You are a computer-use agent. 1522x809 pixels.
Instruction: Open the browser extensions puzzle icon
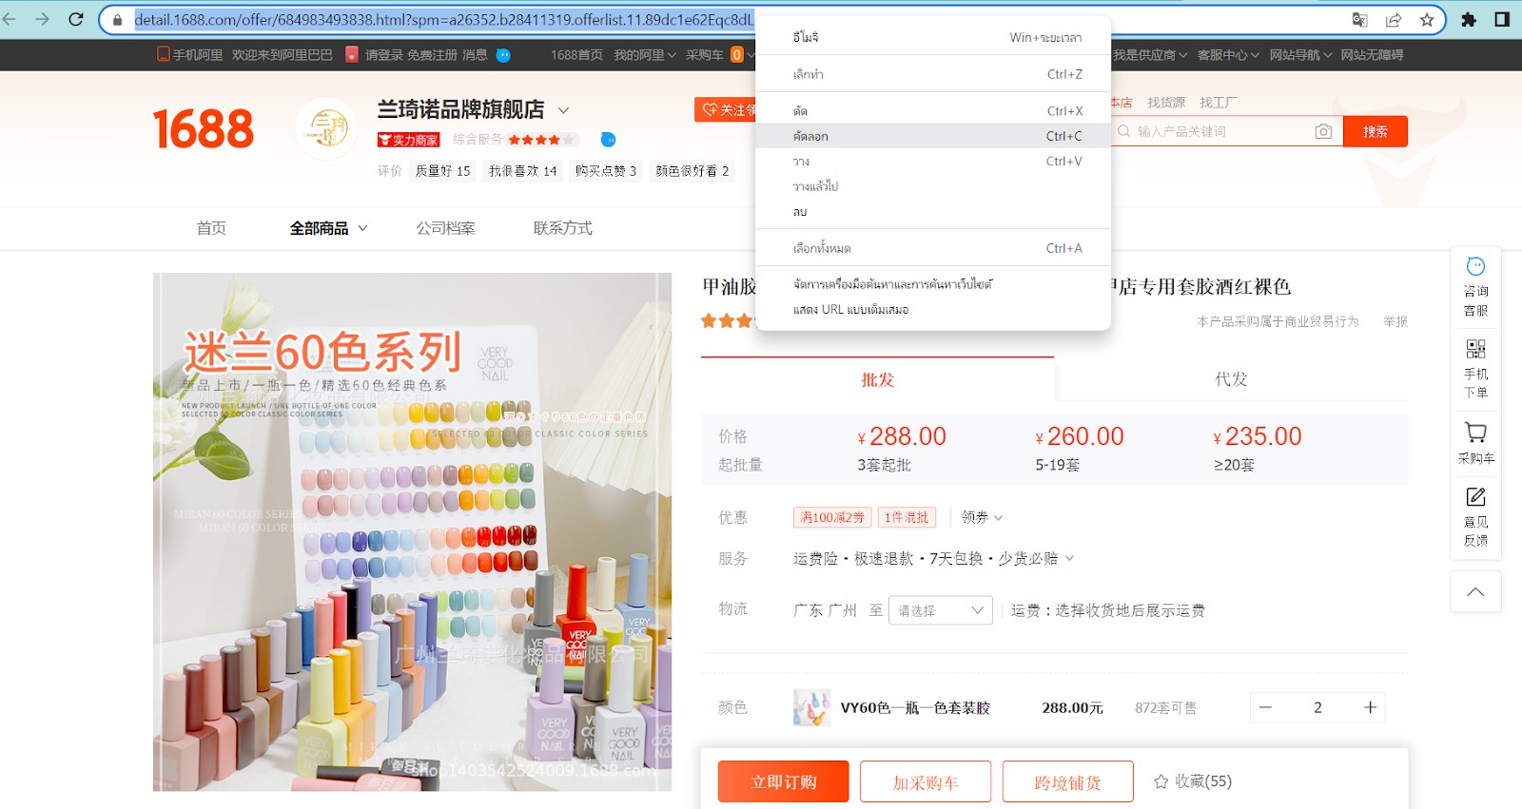click(1469, 19)
